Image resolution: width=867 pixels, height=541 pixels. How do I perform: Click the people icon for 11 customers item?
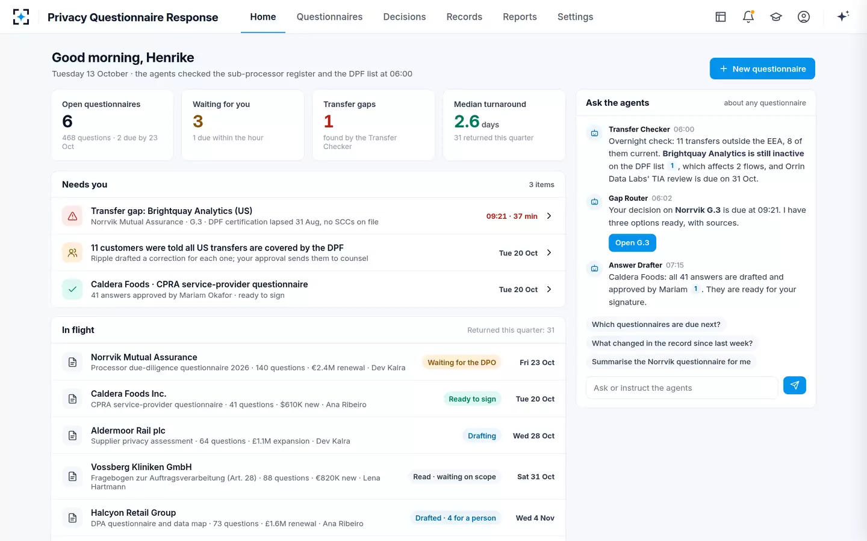click(x=72, y=252)
